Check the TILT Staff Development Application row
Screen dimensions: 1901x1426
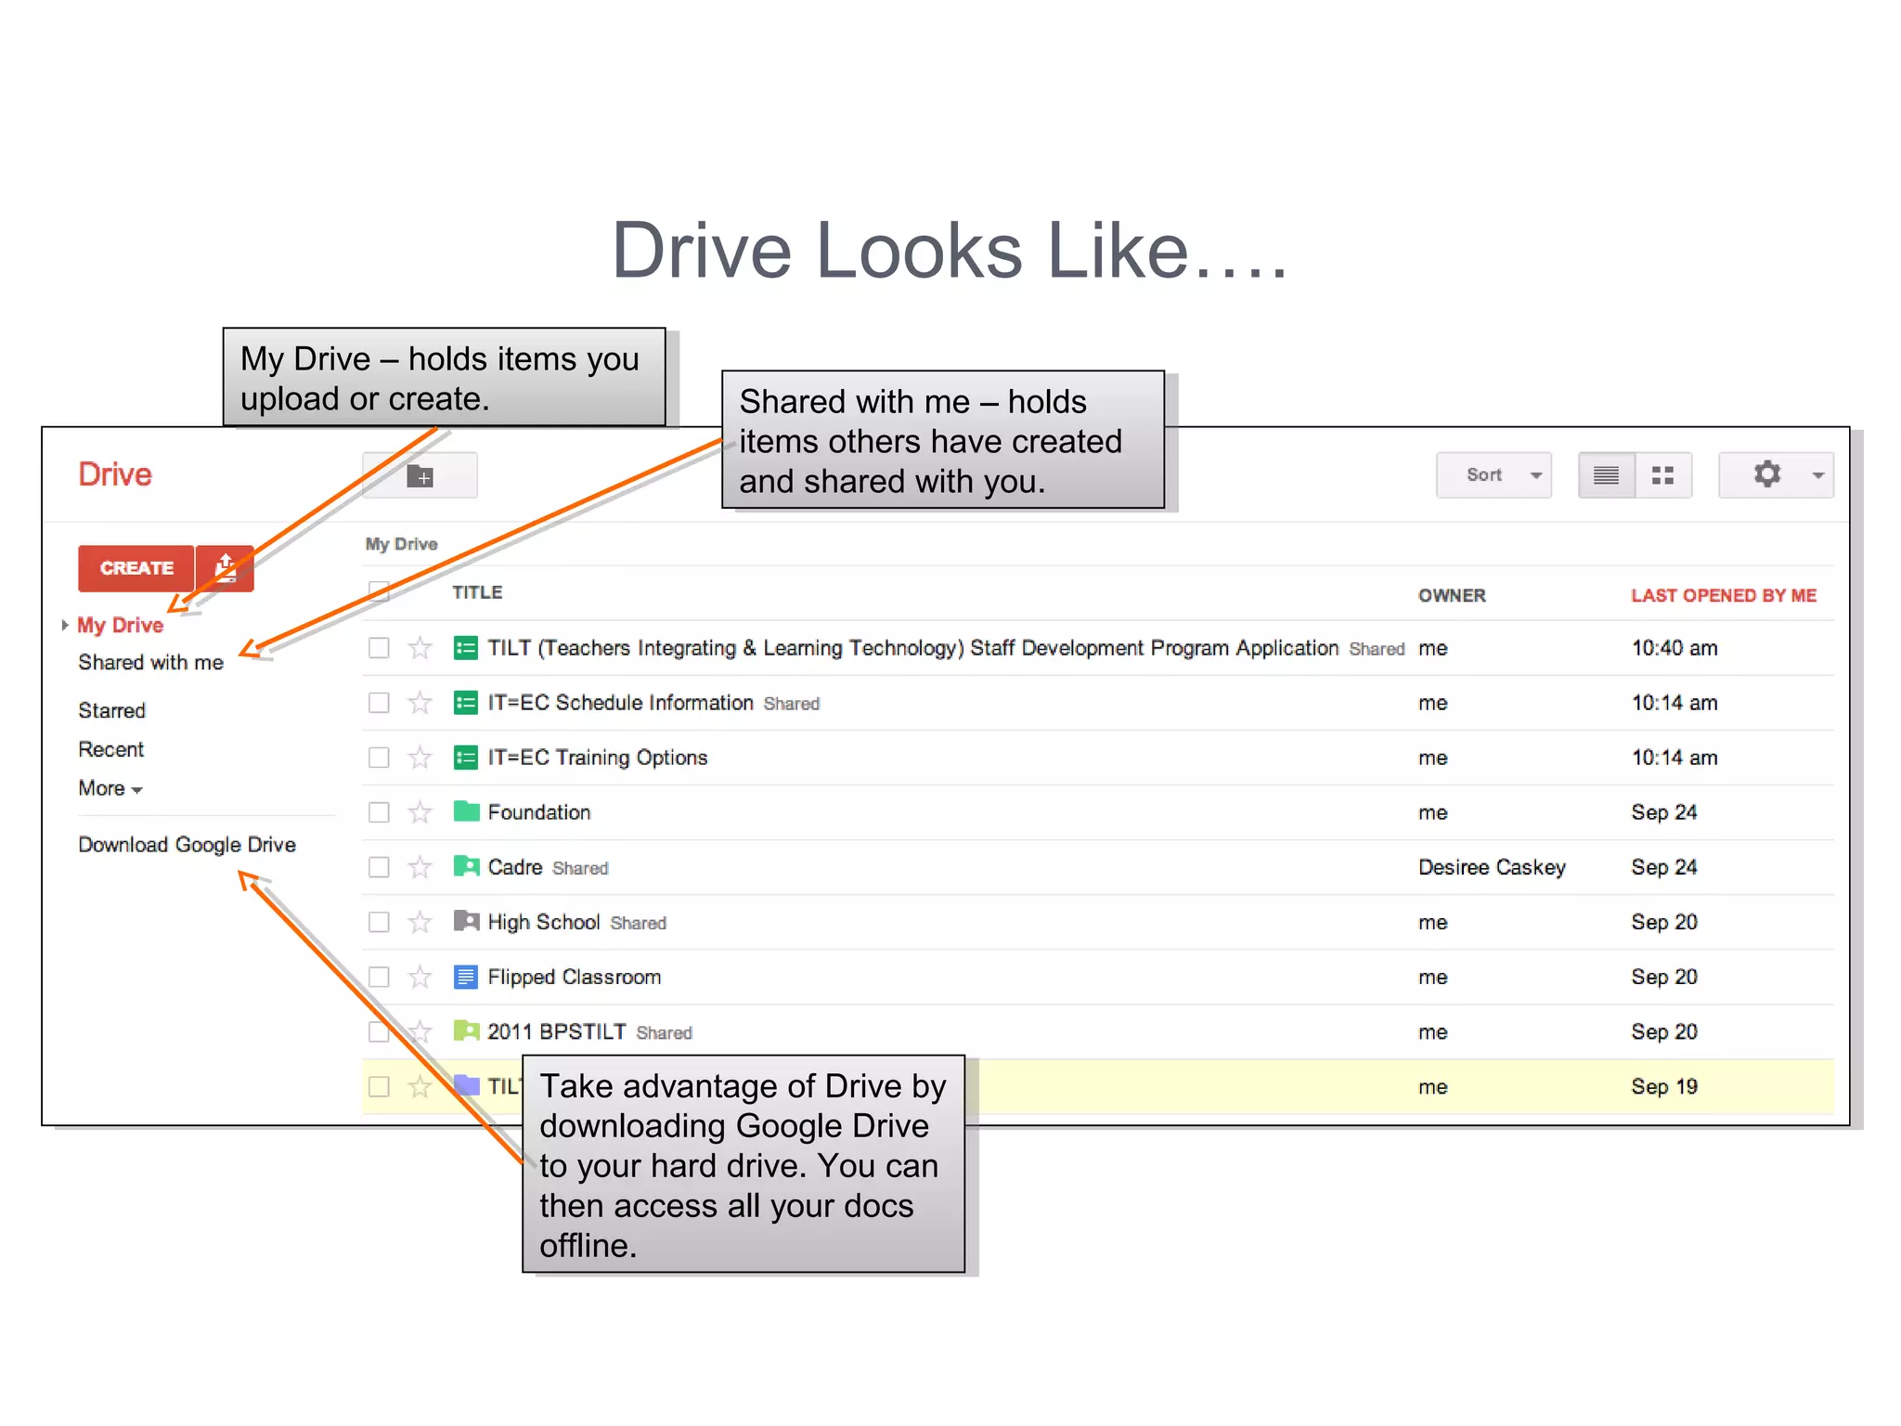coord(379,647)
